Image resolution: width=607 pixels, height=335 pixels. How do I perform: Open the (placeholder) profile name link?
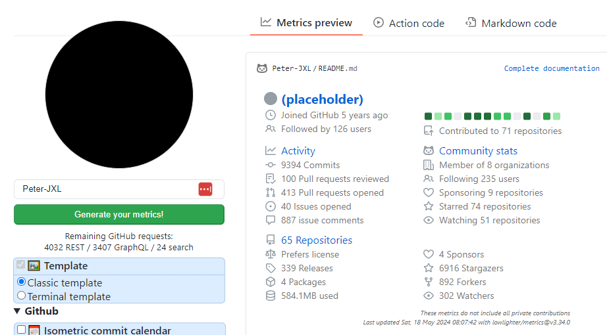[x=322, y=99]
